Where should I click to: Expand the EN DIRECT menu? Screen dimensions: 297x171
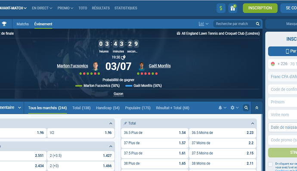click(42, 8)
